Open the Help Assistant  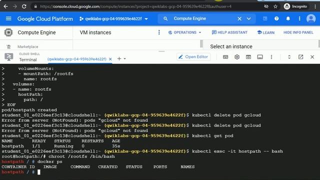pyautogui.click(x=229, y=32)
